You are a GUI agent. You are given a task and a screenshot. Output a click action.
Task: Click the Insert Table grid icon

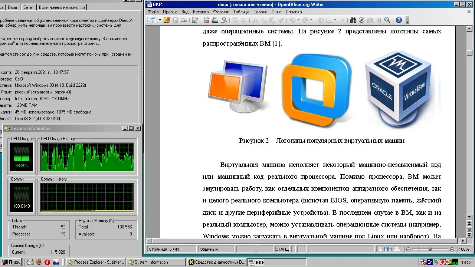(x=329, y=20)
